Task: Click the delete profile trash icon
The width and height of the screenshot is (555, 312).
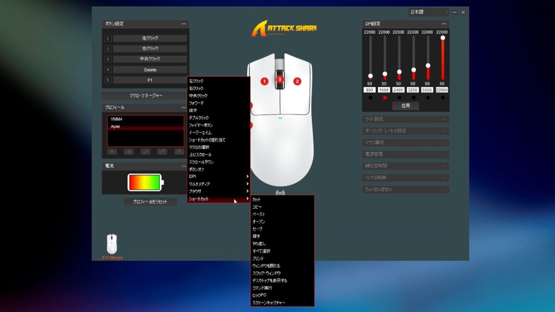Action: pos(128,152)
